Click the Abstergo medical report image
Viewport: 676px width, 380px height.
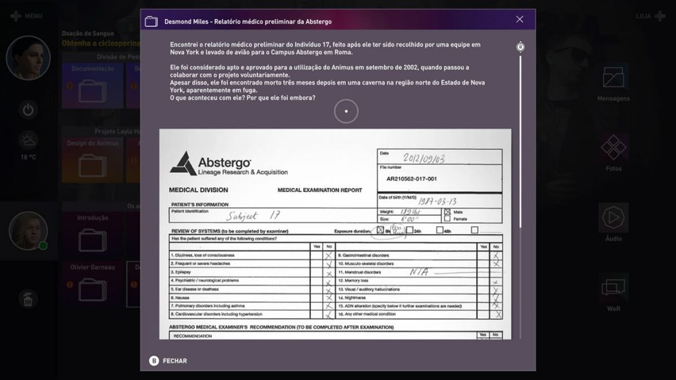tap(335, 234)
